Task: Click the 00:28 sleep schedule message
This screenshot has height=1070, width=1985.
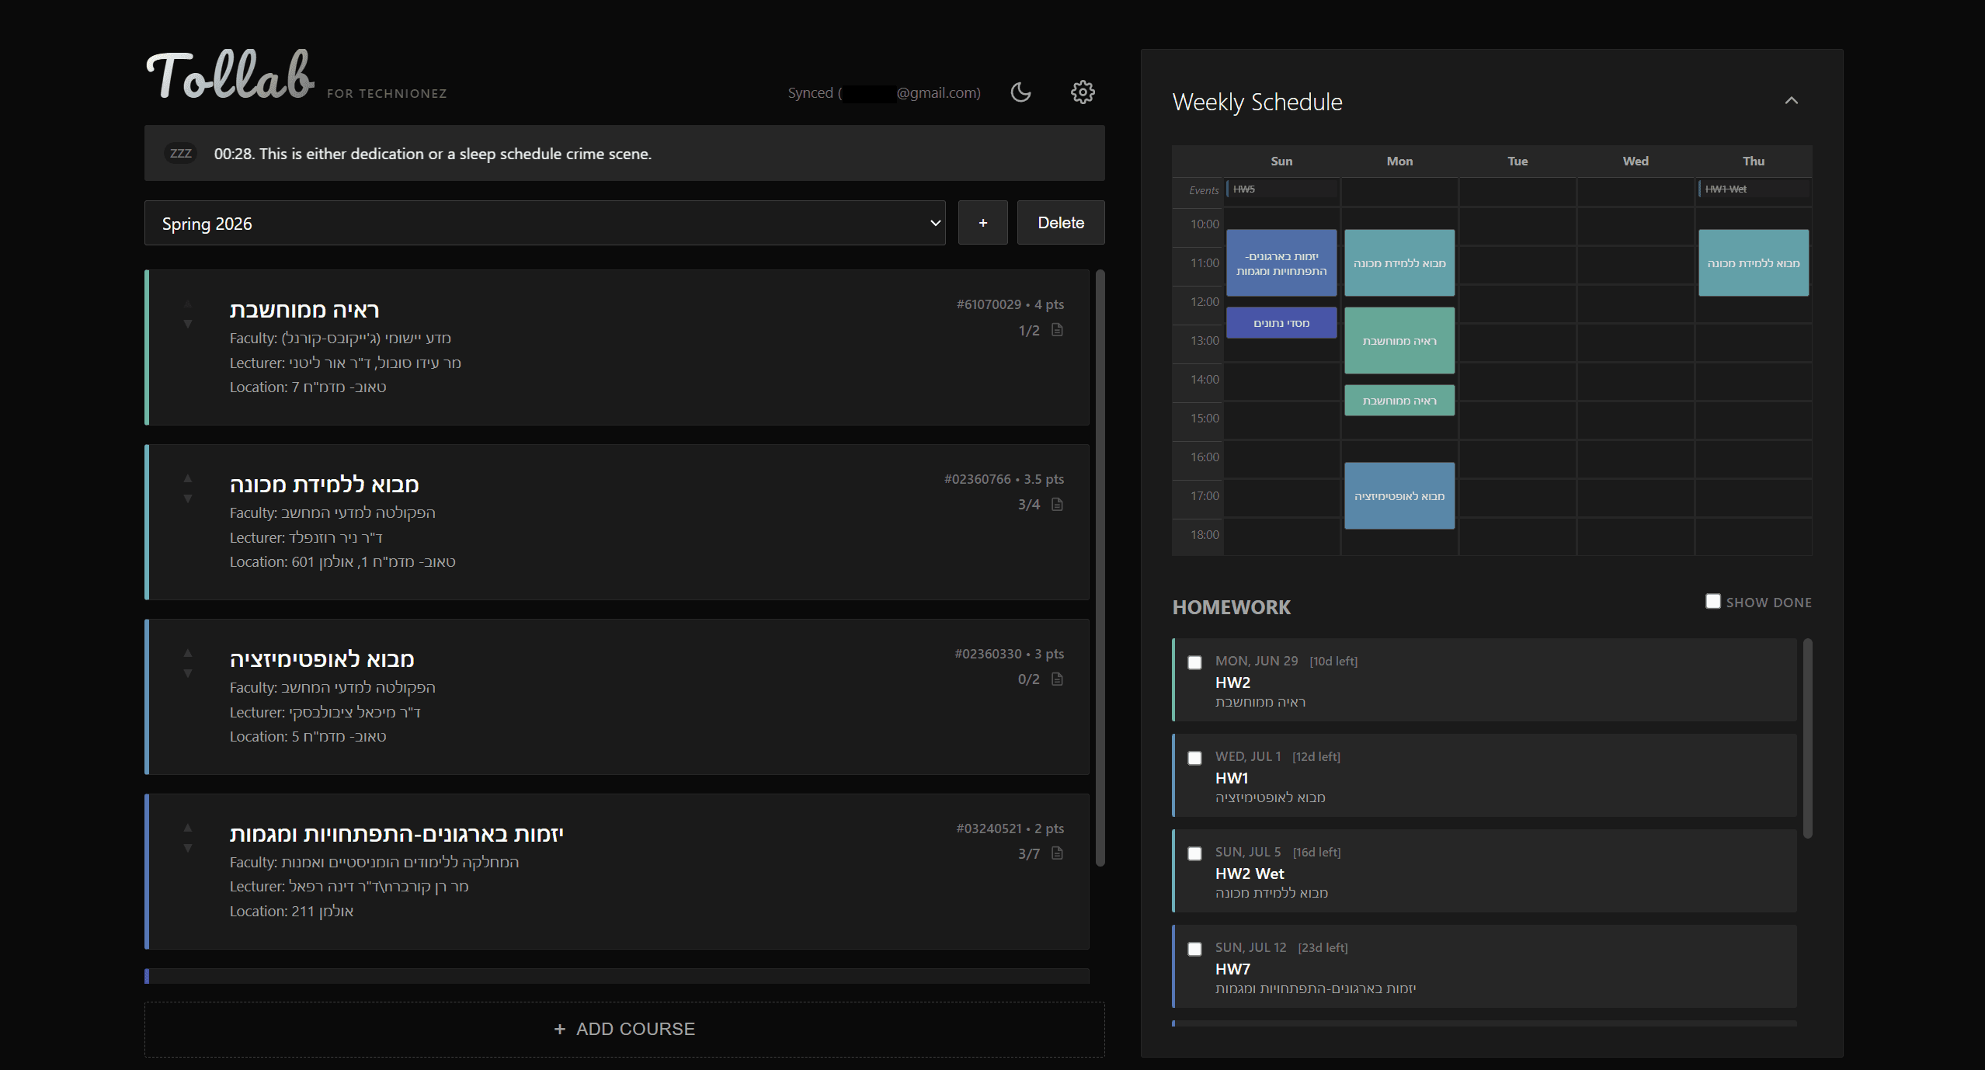Action: click(433, 154)
